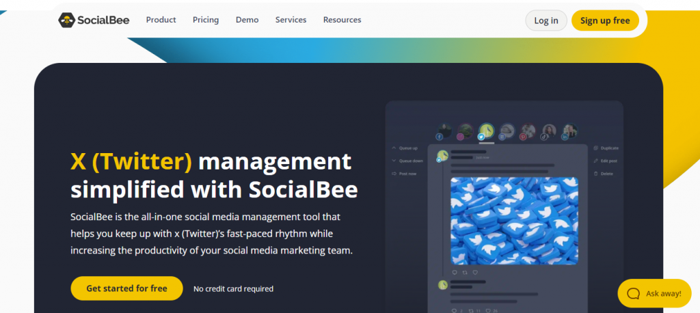Click Get started for free button
The width and height of the screenshot is (700, 313).
[126, 288]
